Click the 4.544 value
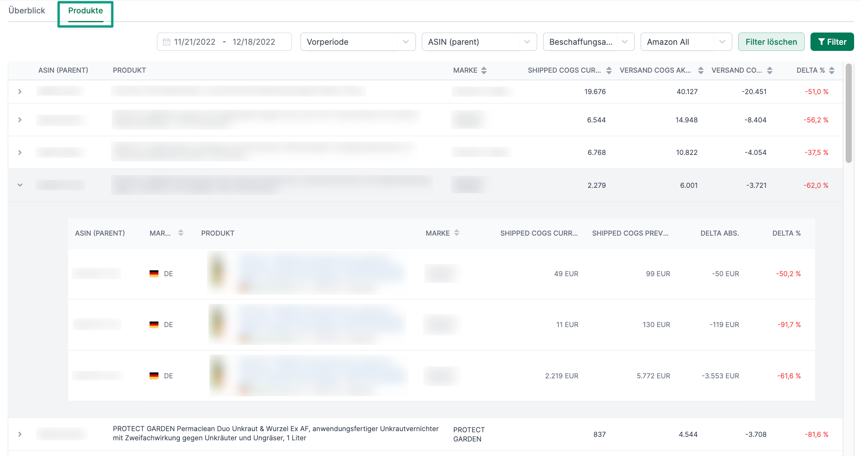Viewport: 861px width, 456px height. (688, 435)
